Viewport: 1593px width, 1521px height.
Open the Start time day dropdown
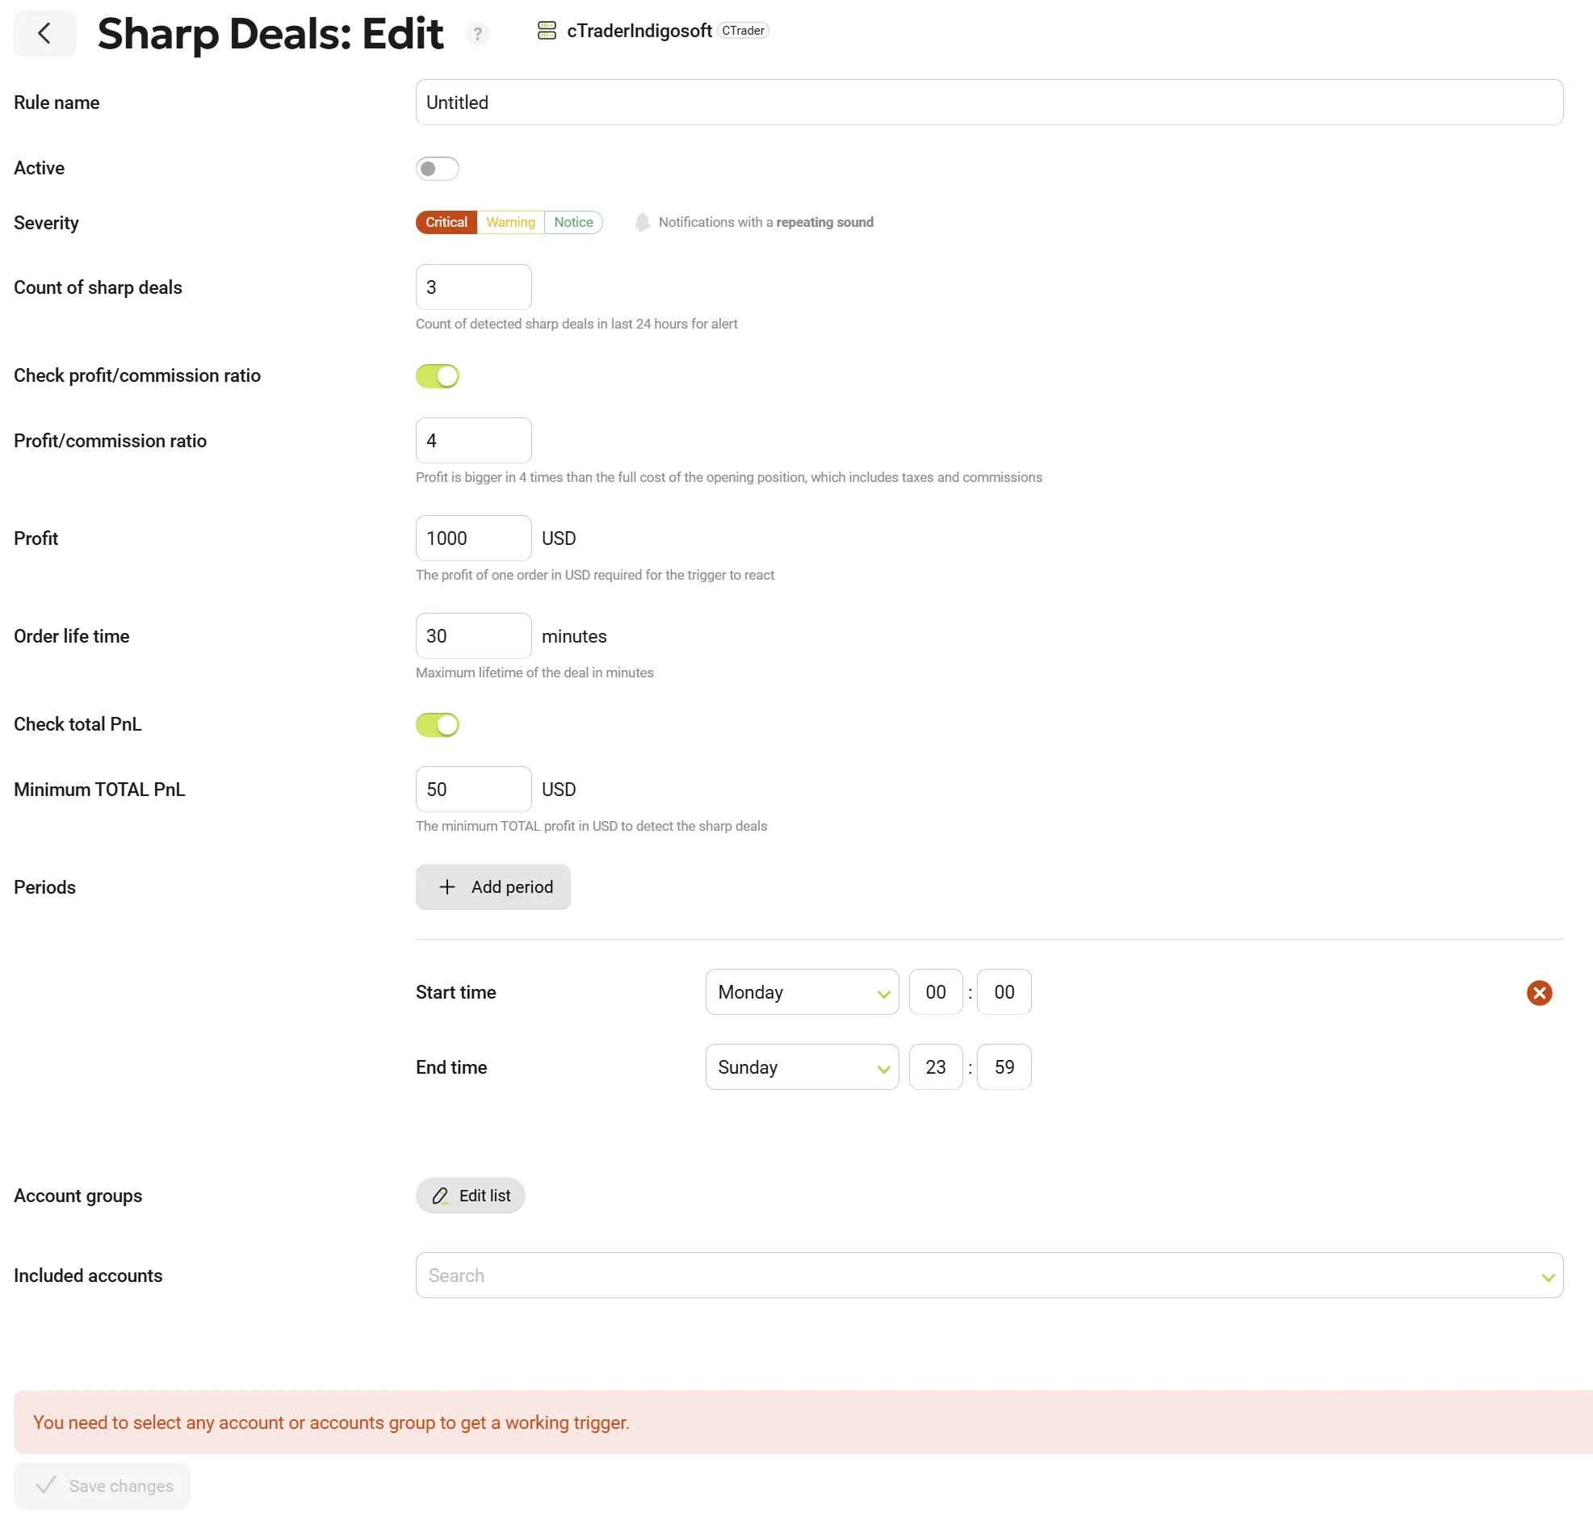[x=801, y=991]
